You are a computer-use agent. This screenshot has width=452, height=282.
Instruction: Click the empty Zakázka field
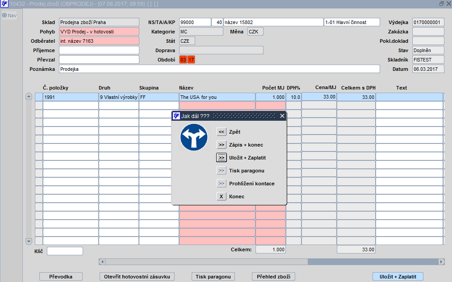428,32
